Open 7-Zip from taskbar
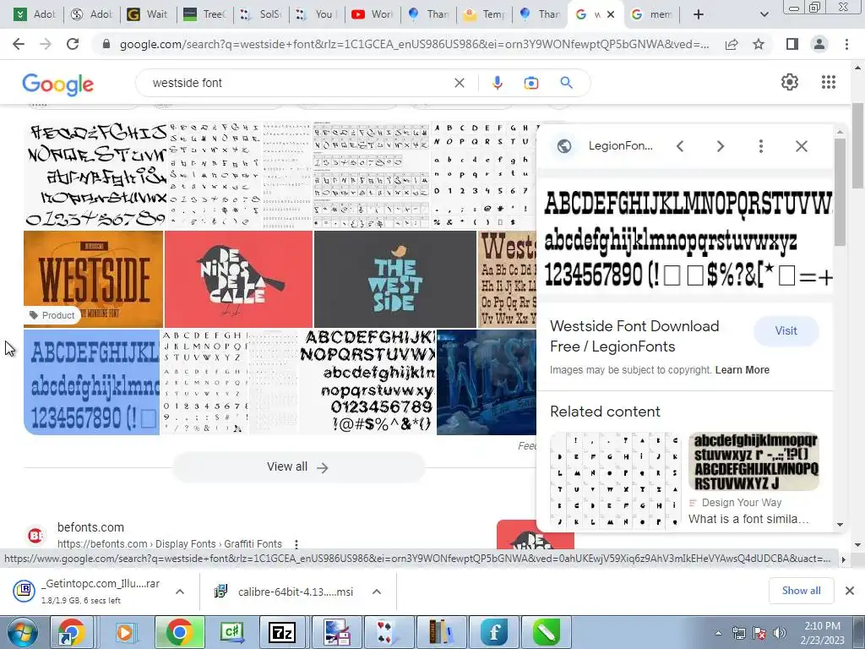Image resolution: width=865 pixels, height=649 pixels. (x=282, y=633)
